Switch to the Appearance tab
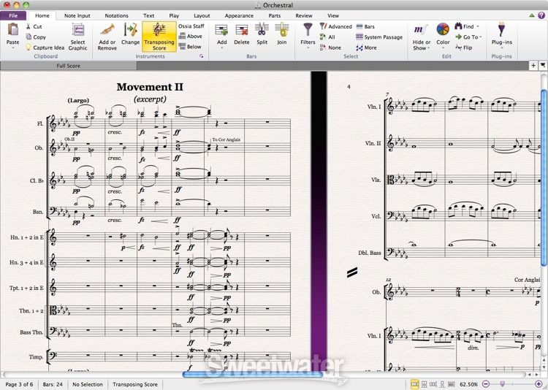 [x=240, y=16]
